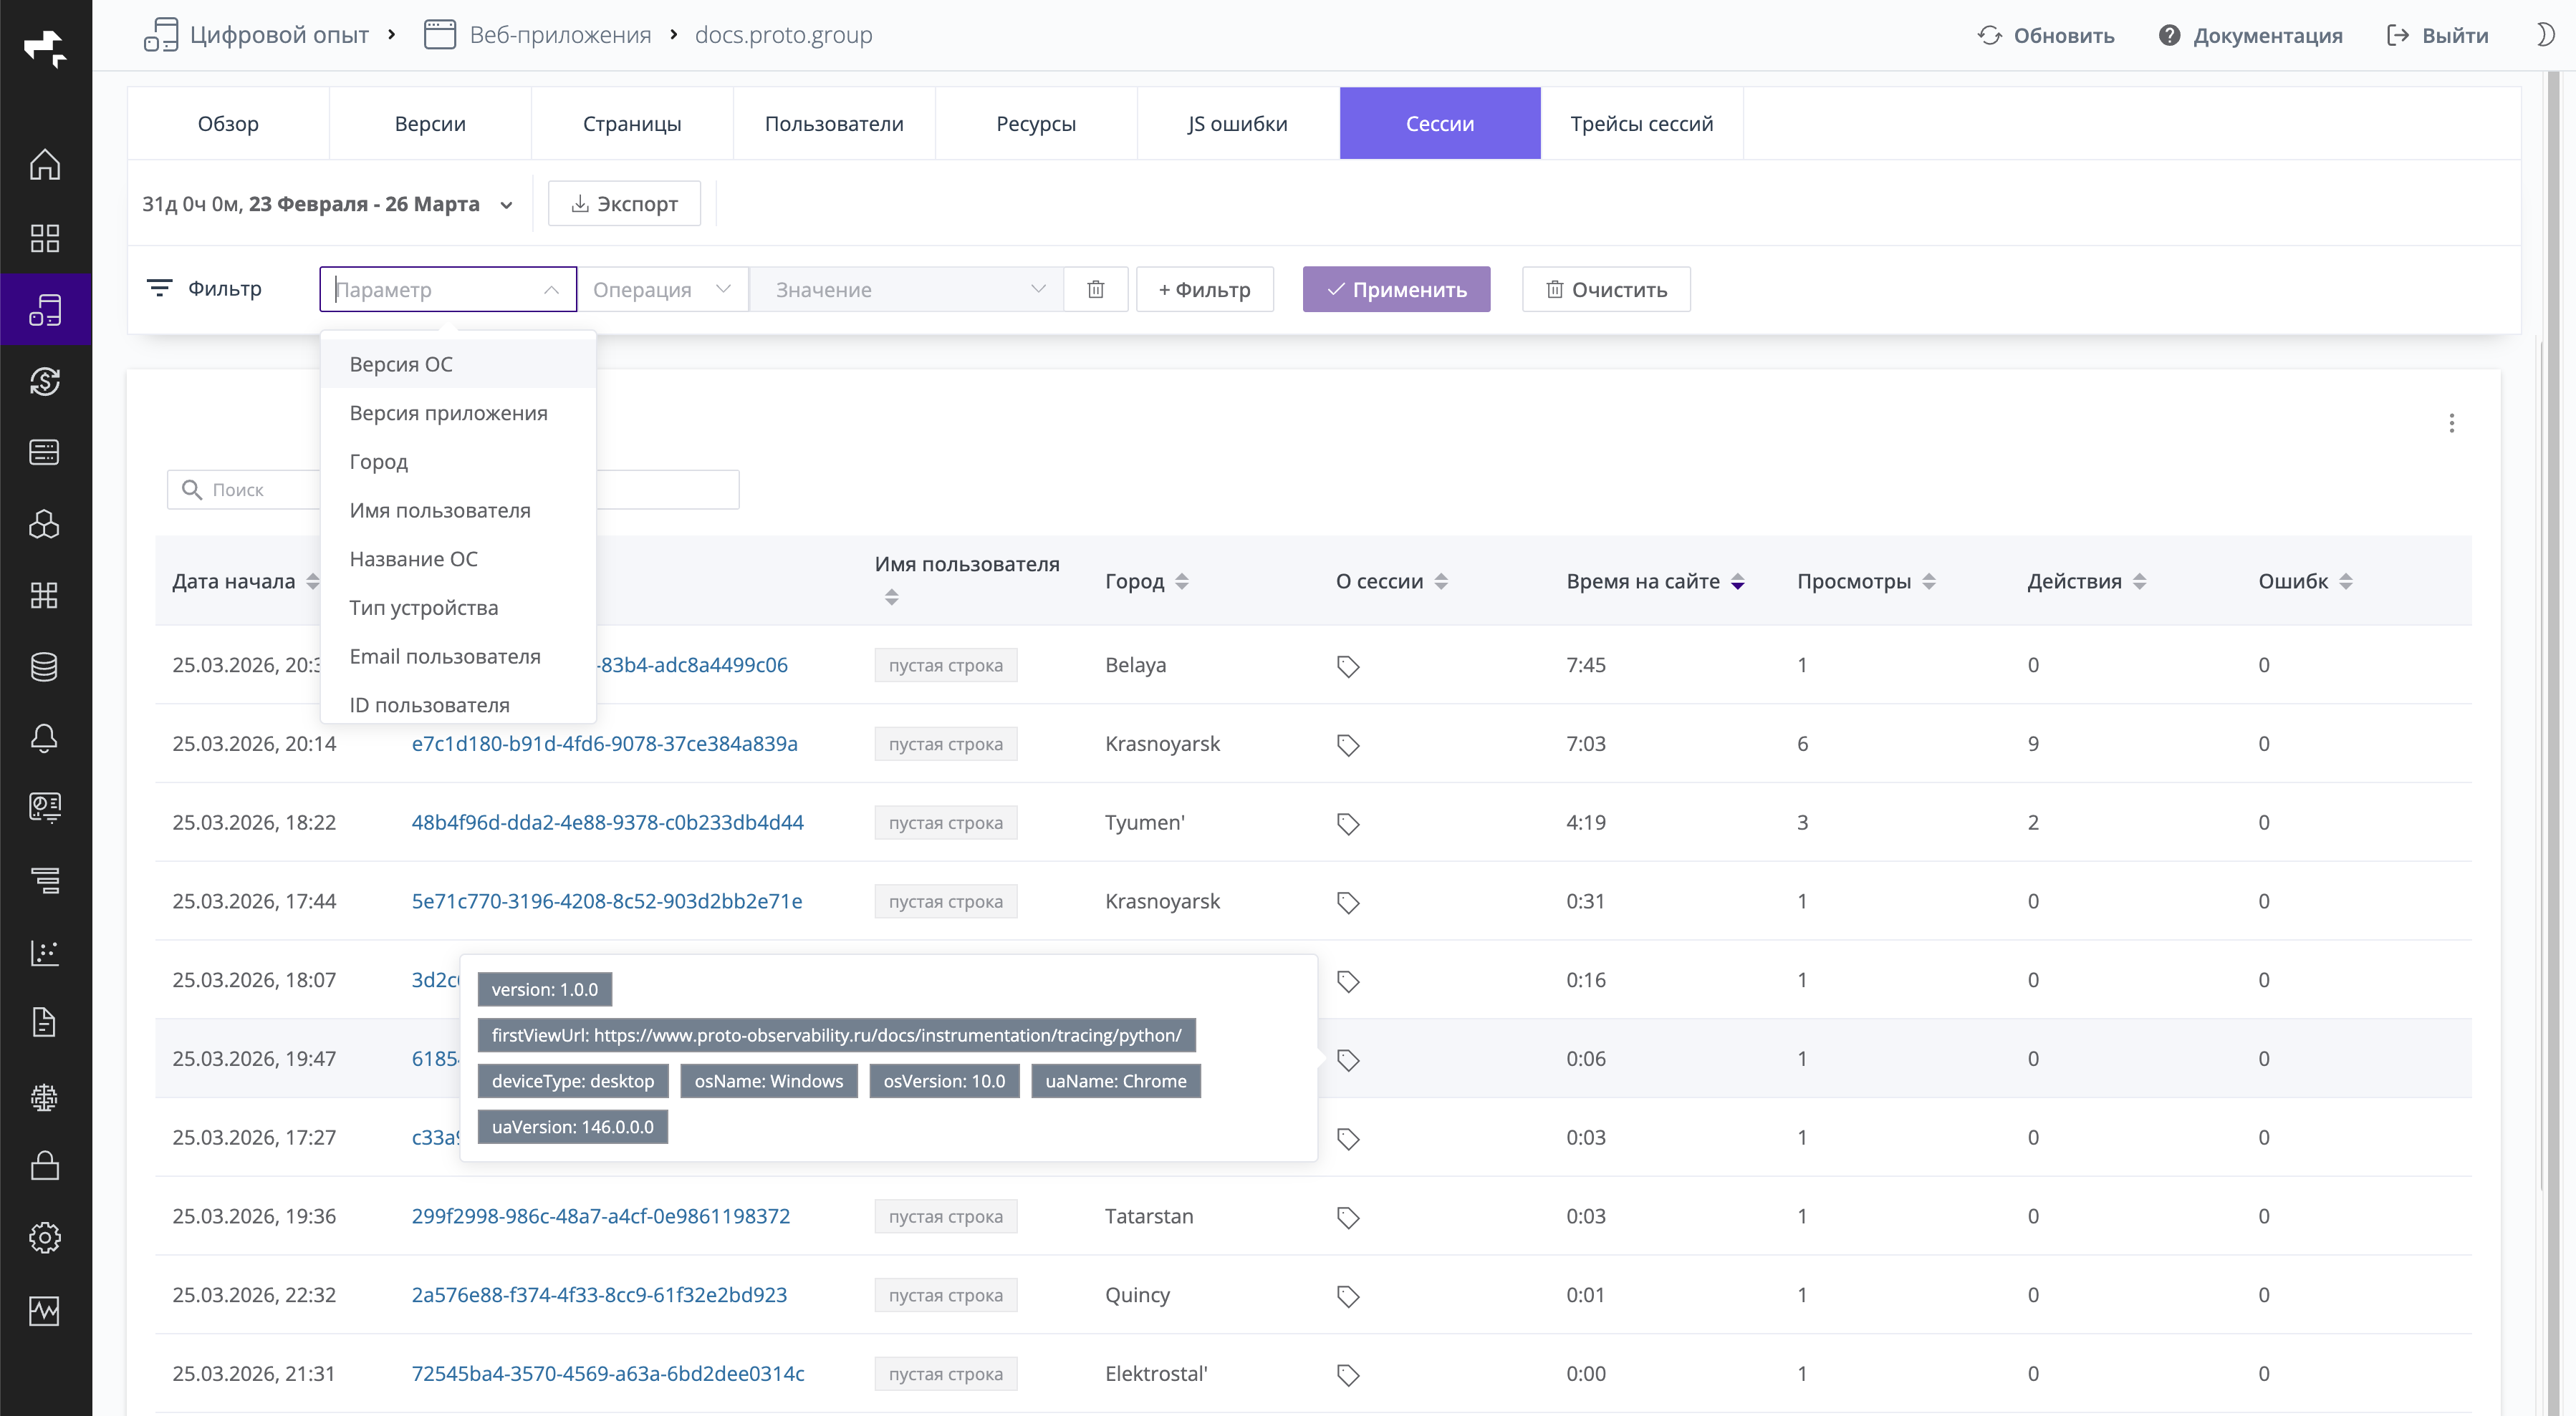2576x1416 pixels.
Task: Toggle the sort arrows on Просмотры column
Action: tap(1930, 581)
